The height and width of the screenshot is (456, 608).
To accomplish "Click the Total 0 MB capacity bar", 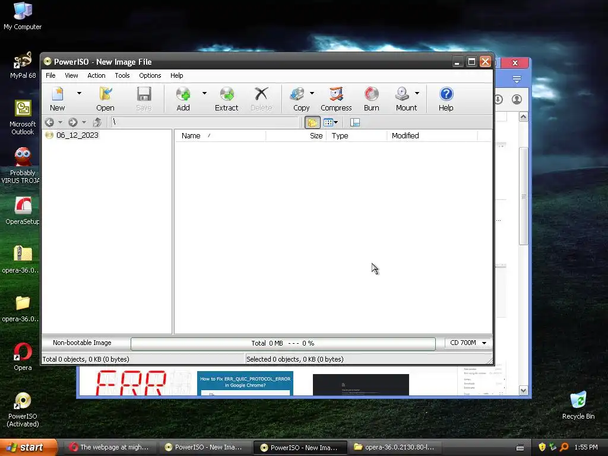I will (283, 344).
